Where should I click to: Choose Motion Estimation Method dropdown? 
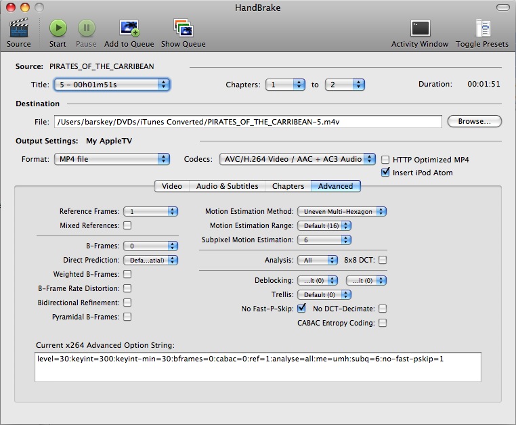(341, 212)
